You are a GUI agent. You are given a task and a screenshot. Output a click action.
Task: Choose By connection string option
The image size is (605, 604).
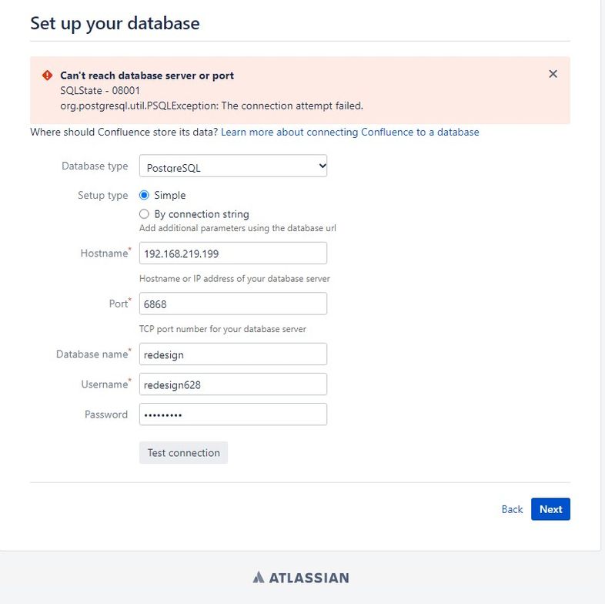click(x=144, y=214)
